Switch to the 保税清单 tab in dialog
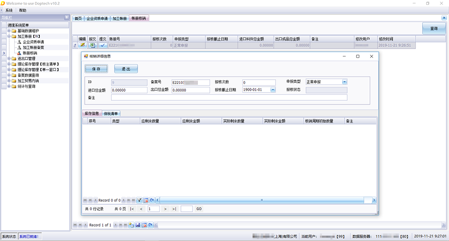449x241 pixels. pyautogui.click(x=110, y=114)
